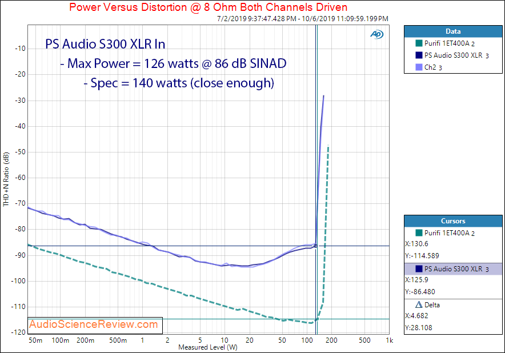Screen dimensions: 505x353
Task: Click the cursor marker dot at 126 watts
Action: click(x=315, y=246)
